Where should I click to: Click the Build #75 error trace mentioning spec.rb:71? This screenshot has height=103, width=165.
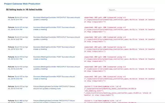pos(119,20)
